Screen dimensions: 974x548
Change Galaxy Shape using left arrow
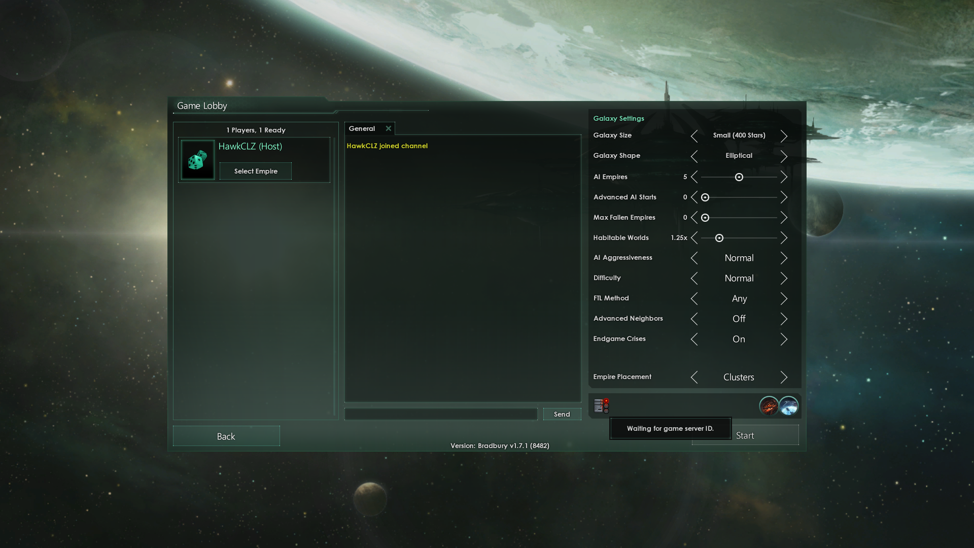pyautogui.click(x=695, y=156)
